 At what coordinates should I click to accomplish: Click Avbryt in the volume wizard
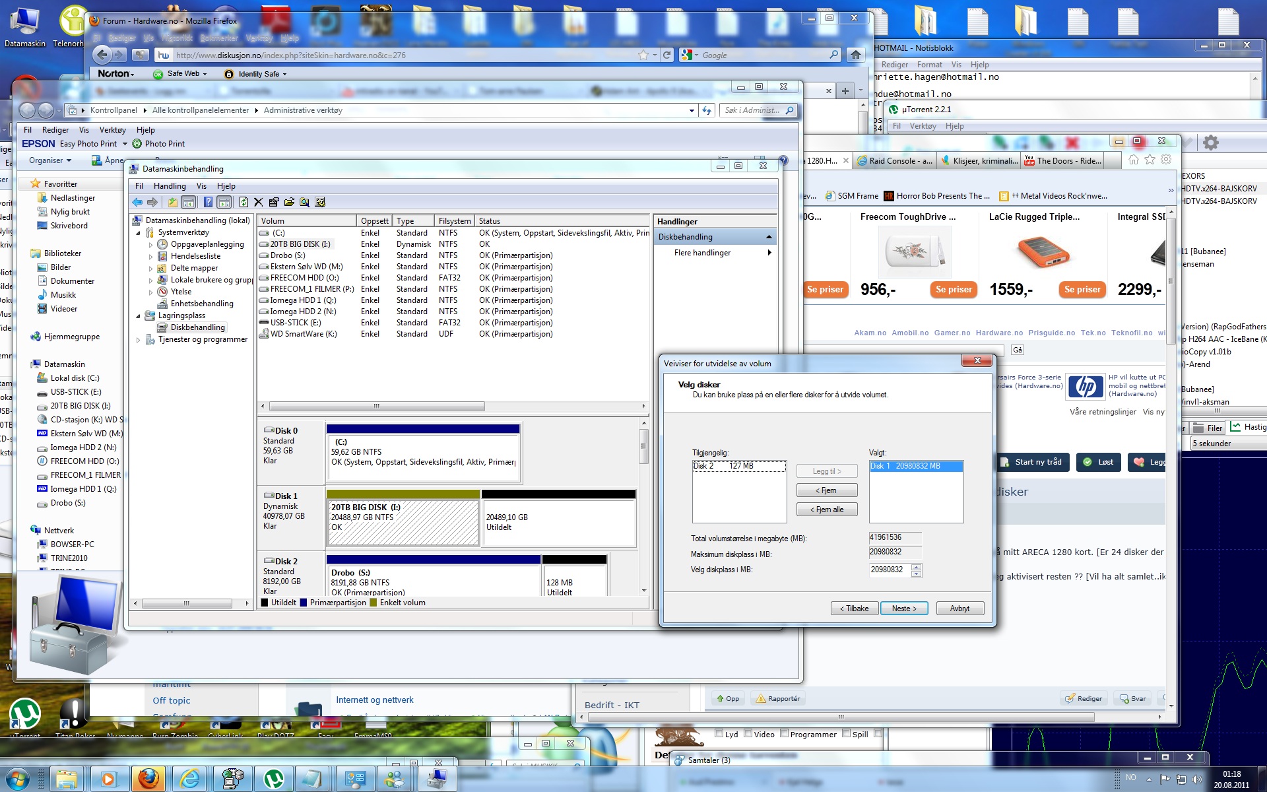coord(960,609)
